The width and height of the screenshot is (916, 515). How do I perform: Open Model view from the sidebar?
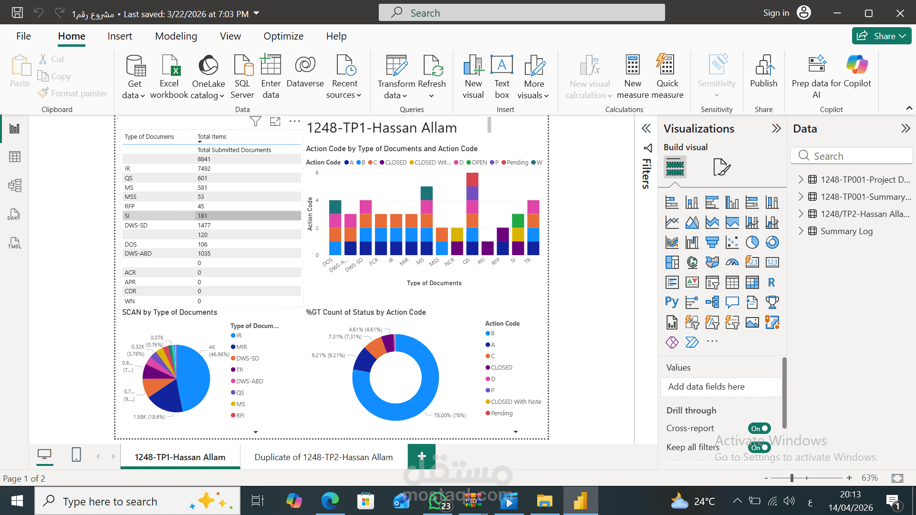pyautogui.click(x=15, y=185)
